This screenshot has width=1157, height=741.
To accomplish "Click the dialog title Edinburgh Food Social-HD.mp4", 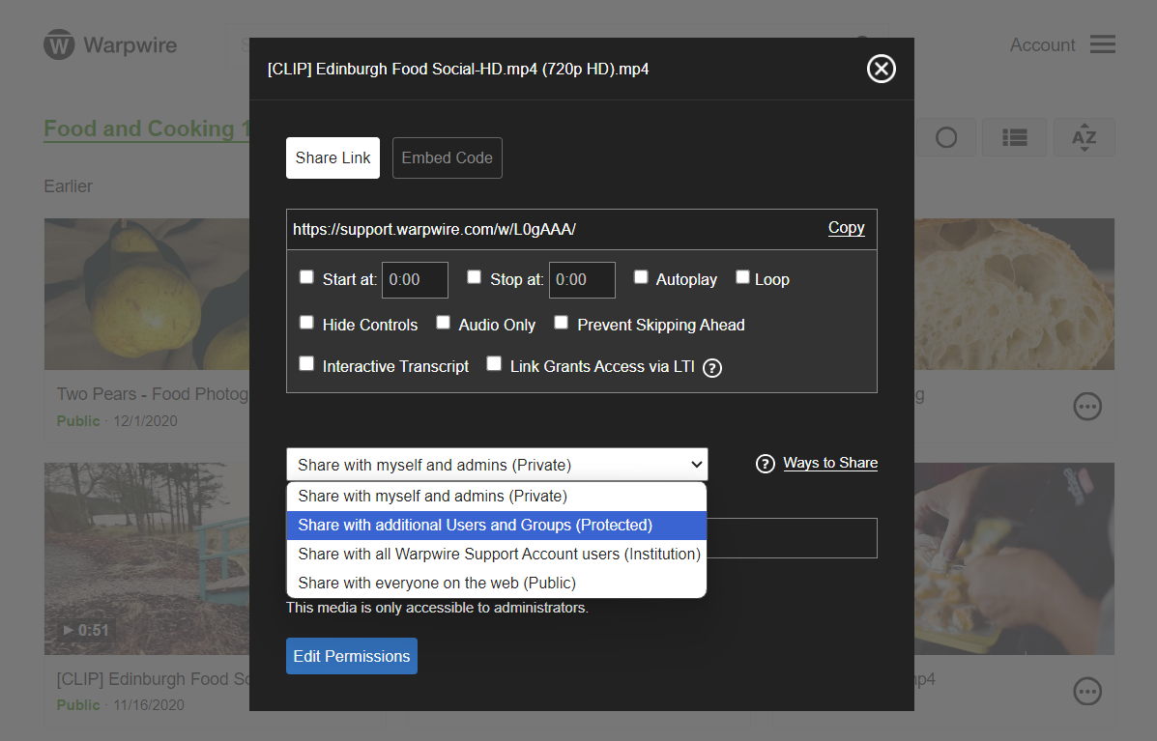I will 457,70.
